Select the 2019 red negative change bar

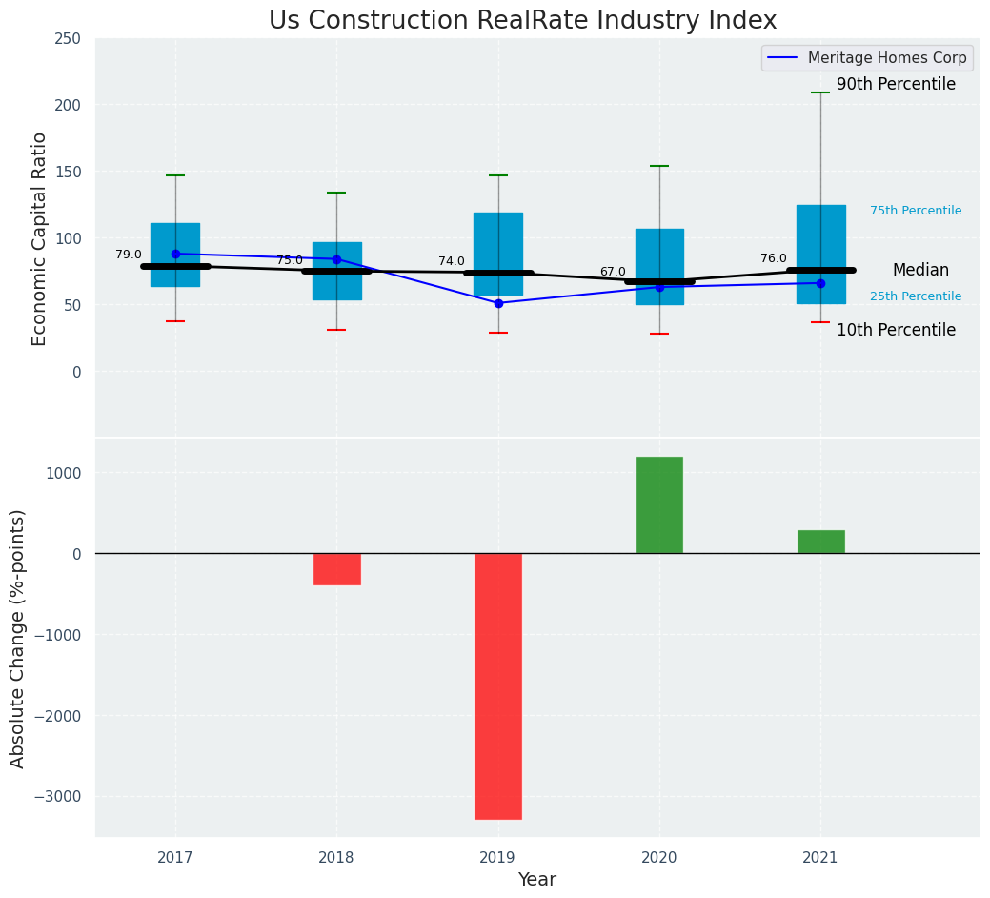coord(498,686)
